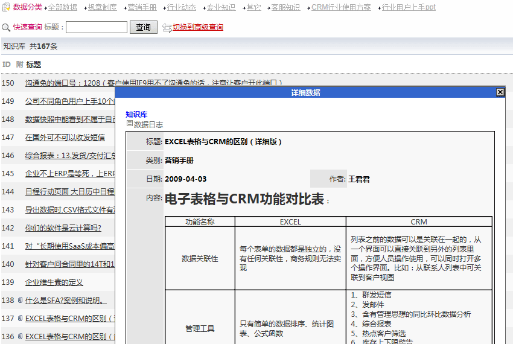Click the 功能名称 table header
The width and height of the screenshot is (513, 344).
click(x=200, y=222)
